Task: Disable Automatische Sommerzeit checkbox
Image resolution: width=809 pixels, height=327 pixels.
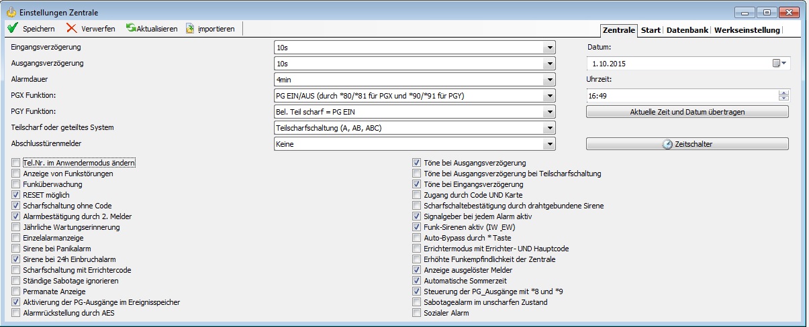Action: click(417, 281)
